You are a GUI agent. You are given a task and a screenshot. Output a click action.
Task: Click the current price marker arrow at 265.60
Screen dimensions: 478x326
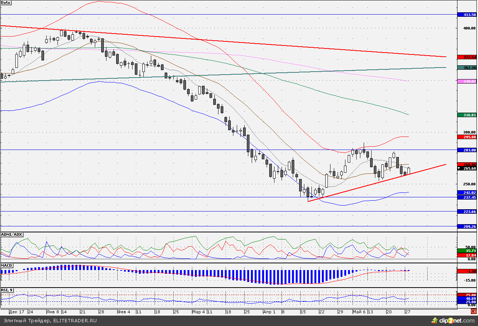[460, 169]
